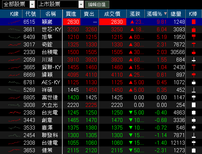Open the K線 mini chart for 川湖
Screen dimensions: 202x154
tap(14, 60)
